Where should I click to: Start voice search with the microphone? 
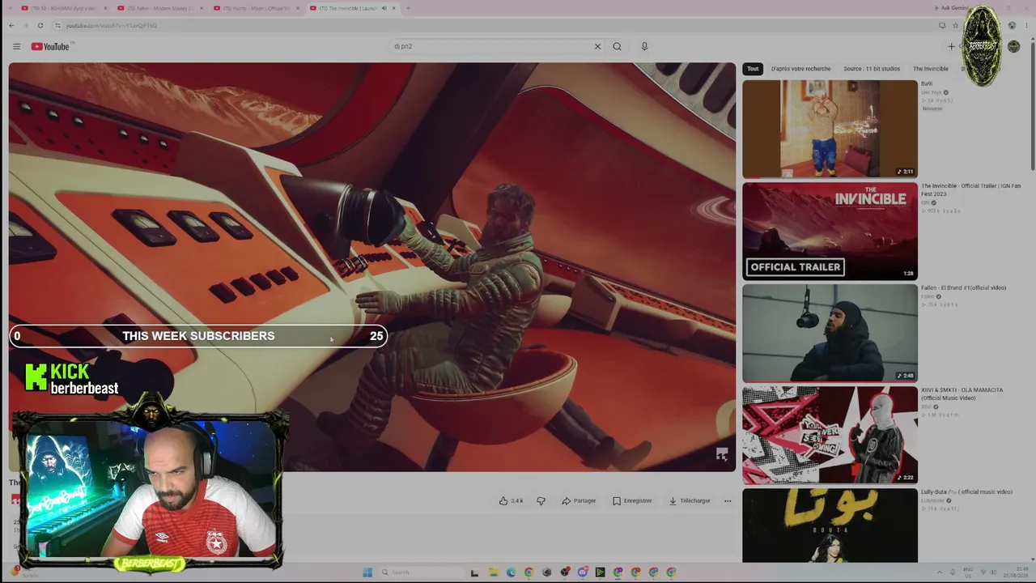tap(644, 46)
